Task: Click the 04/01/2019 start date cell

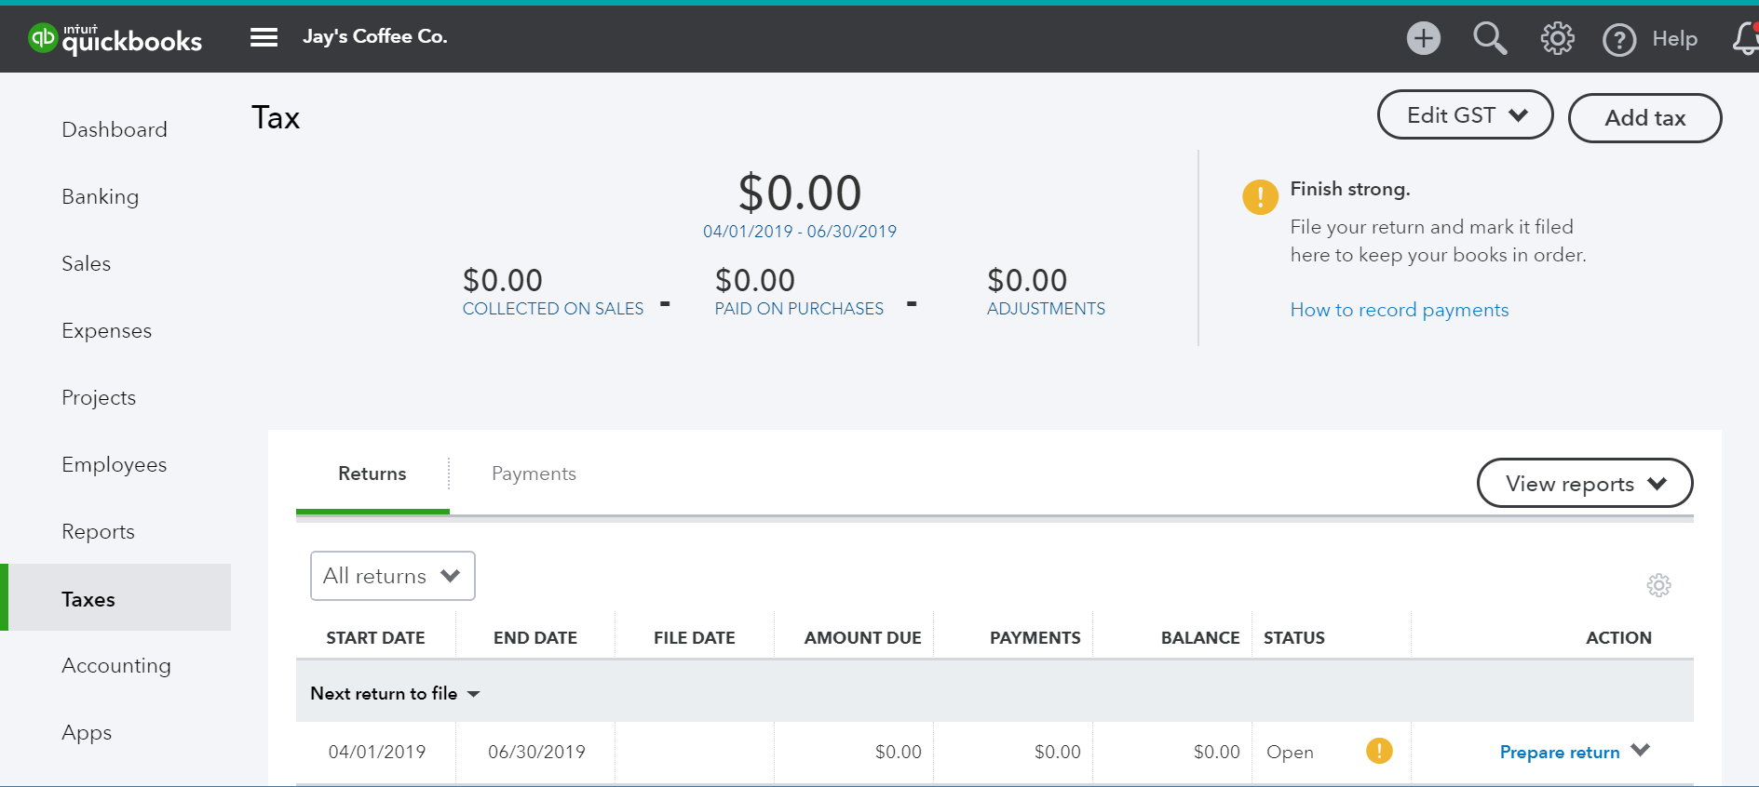Action: (x=377, y=752)
